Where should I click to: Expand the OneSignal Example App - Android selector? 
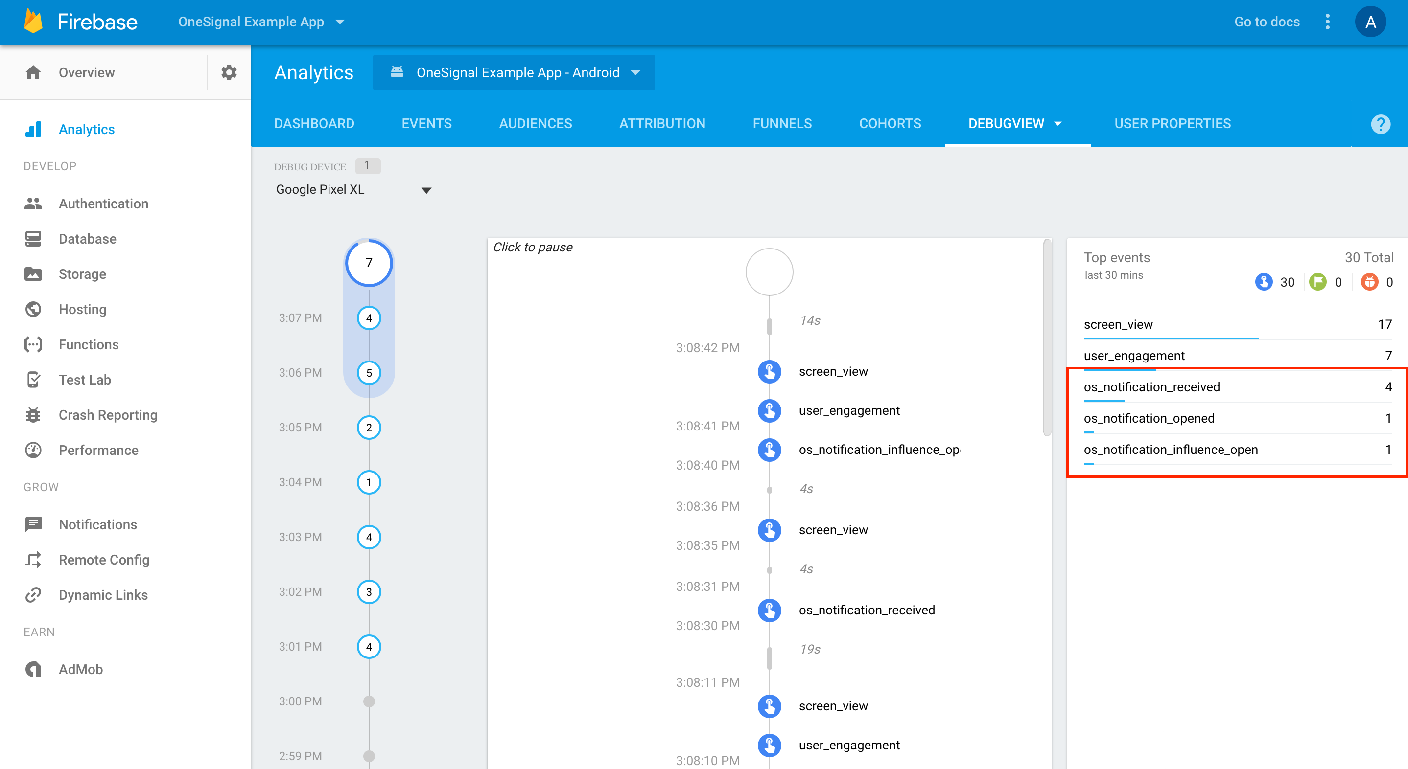[x=514, y=72]
